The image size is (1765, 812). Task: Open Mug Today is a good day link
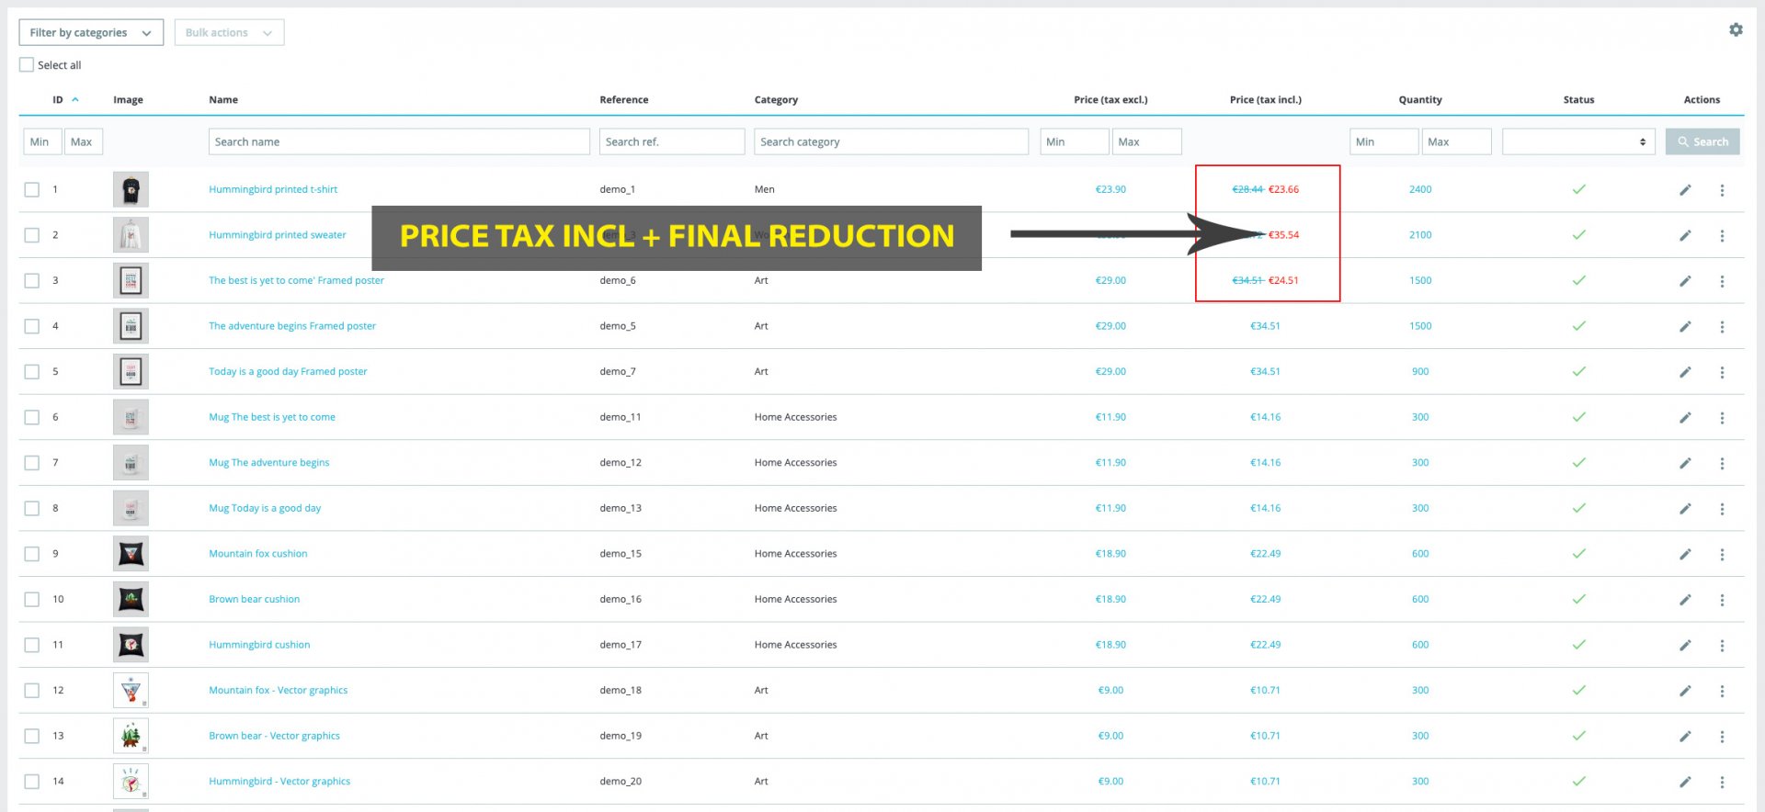tap(265, 508)
